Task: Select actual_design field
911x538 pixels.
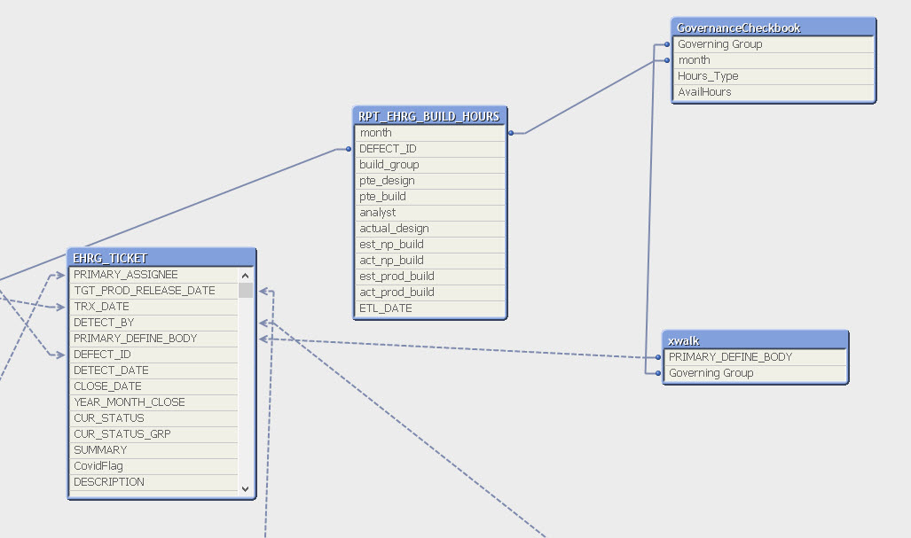Action: [x=430, y=229]
